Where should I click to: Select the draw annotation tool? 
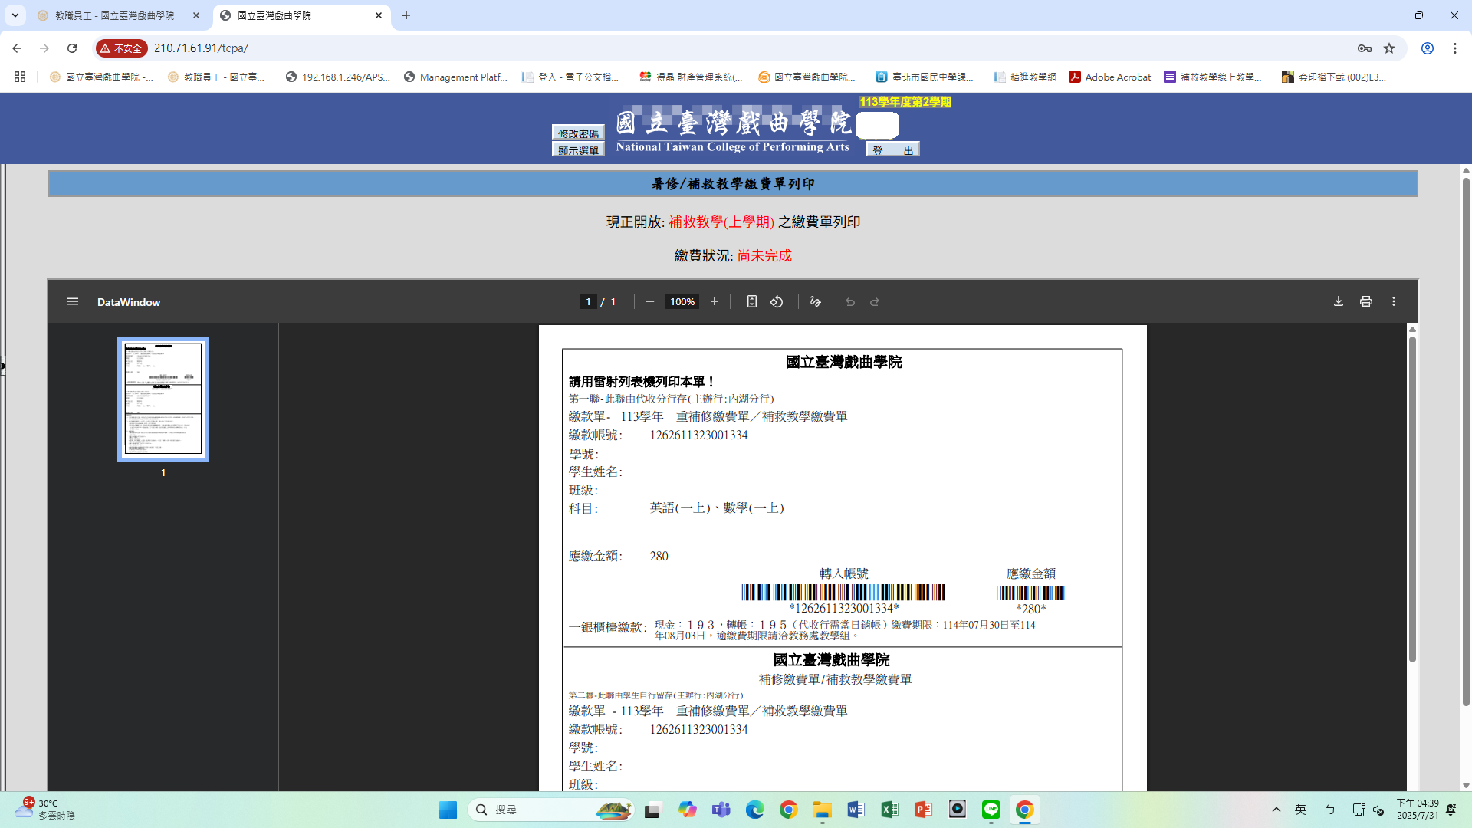[815, 301]
